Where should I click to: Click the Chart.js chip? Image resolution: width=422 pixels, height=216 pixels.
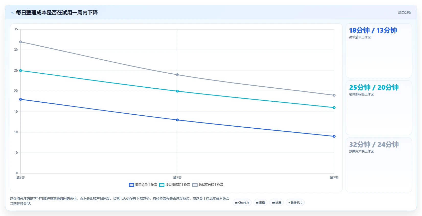(242, 202)
